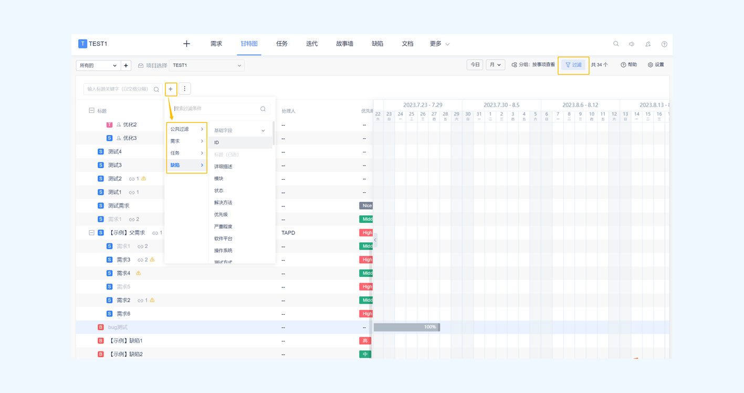The image size is (744, 393).
Task: Click the 100% progress bar of bug测试
Action: (407, 327)
